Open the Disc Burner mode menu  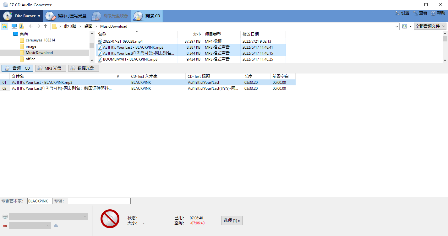tap(22, 16)
